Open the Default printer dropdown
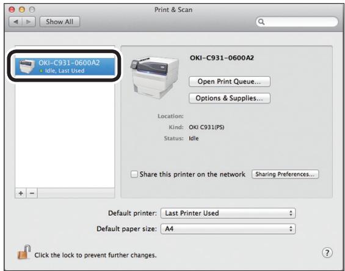 coord(228,213)
